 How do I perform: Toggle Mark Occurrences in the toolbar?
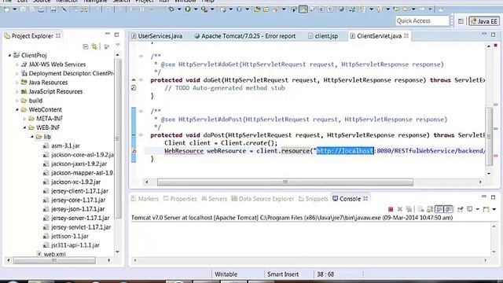click(303, 9)
